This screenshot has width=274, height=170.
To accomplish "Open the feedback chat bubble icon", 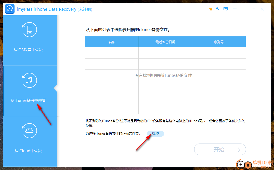I will [226, 9].
